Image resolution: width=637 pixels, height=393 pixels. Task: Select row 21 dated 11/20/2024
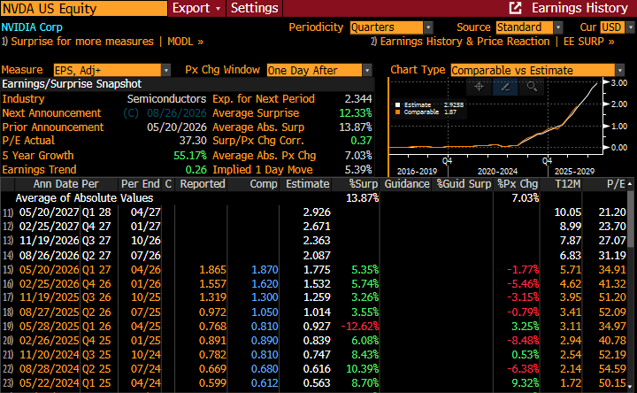pos(314,355)
